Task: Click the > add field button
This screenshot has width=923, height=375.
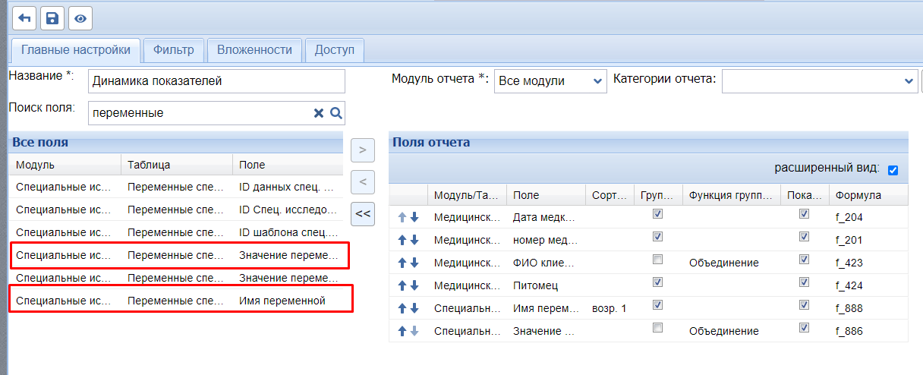Action: click(x=362, y=150)
